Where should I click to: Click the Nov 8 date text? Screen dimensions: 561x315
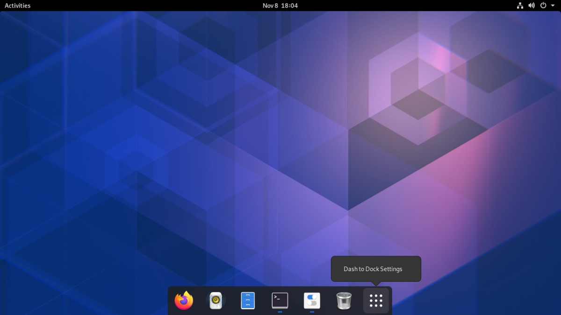point(269,6)
